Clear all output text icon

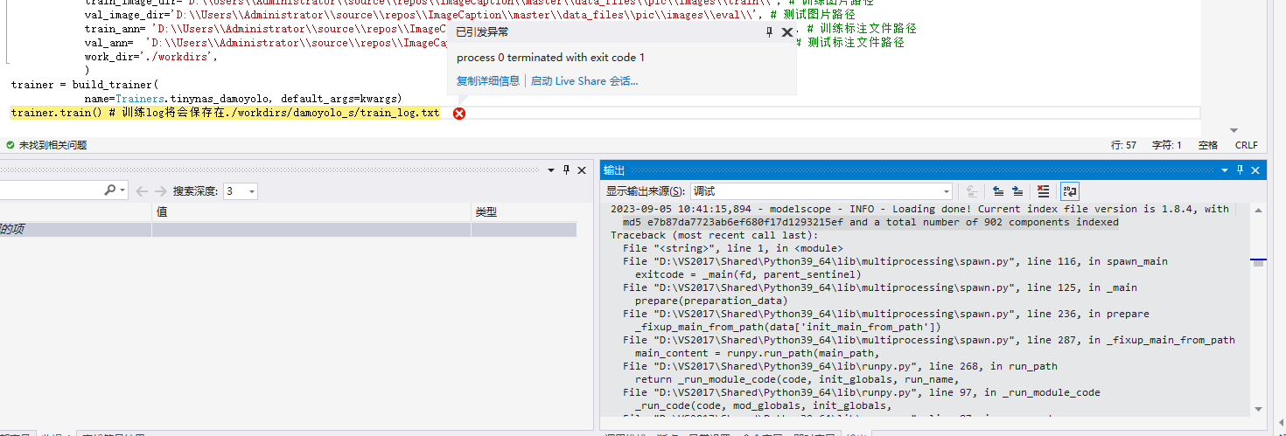click(1043, 190)
